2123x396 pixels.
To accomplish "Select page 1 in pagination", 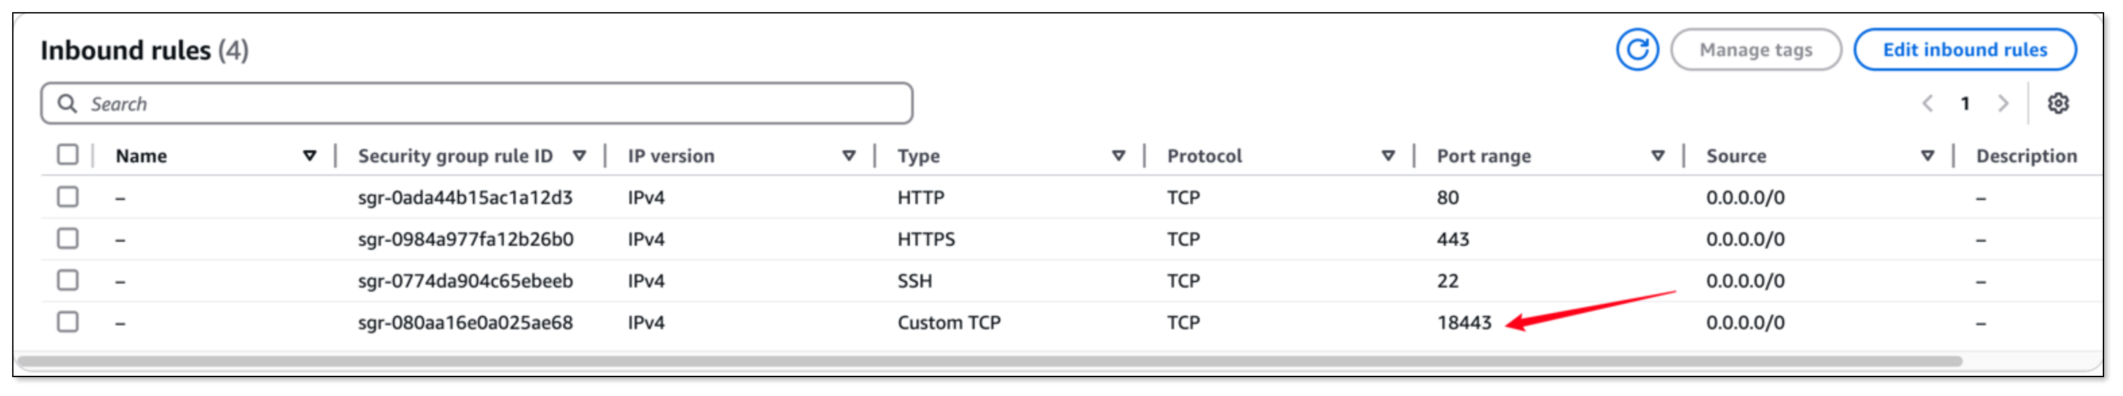I will click(x=1967, y=104).
